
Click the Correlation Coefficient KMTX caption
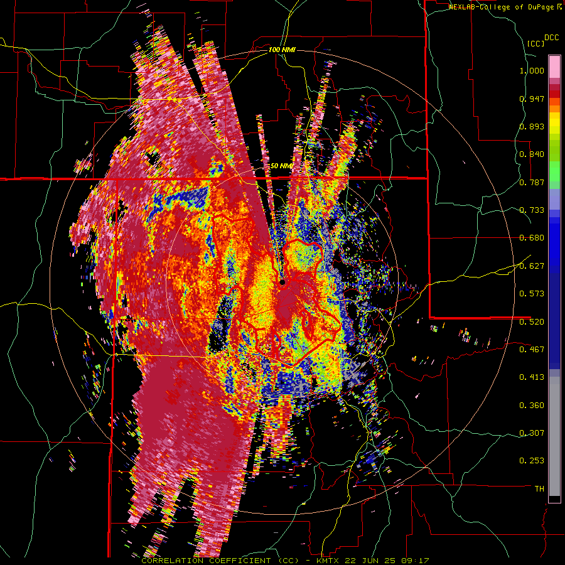pyautogui.click(x=285, y=561)
